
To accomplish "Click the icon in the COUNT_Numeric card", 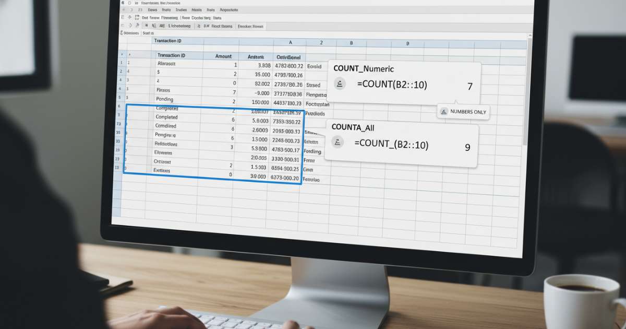I will (x=340, y=83).
